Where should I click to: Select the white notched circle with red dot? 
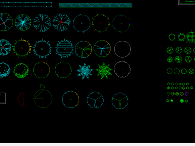tap(122, 69)
